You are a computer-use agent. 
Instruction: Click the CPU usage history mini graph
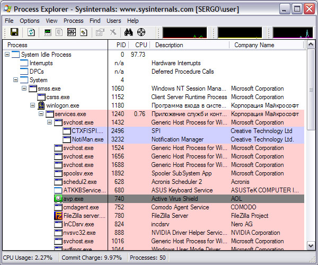pyautogui.click(x=184, y=32)
